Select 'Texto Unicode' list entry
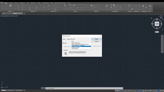The height and width of the screenshot is (92, 164). pyautogui.click(x=81, y=49)
